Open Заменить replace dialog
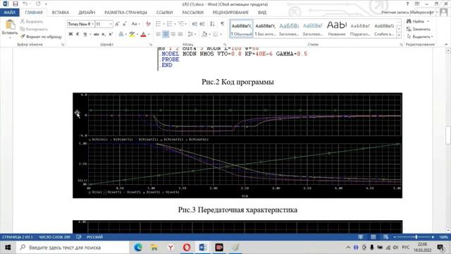Screen dimensions: 451x254 [x=419, y=29]
